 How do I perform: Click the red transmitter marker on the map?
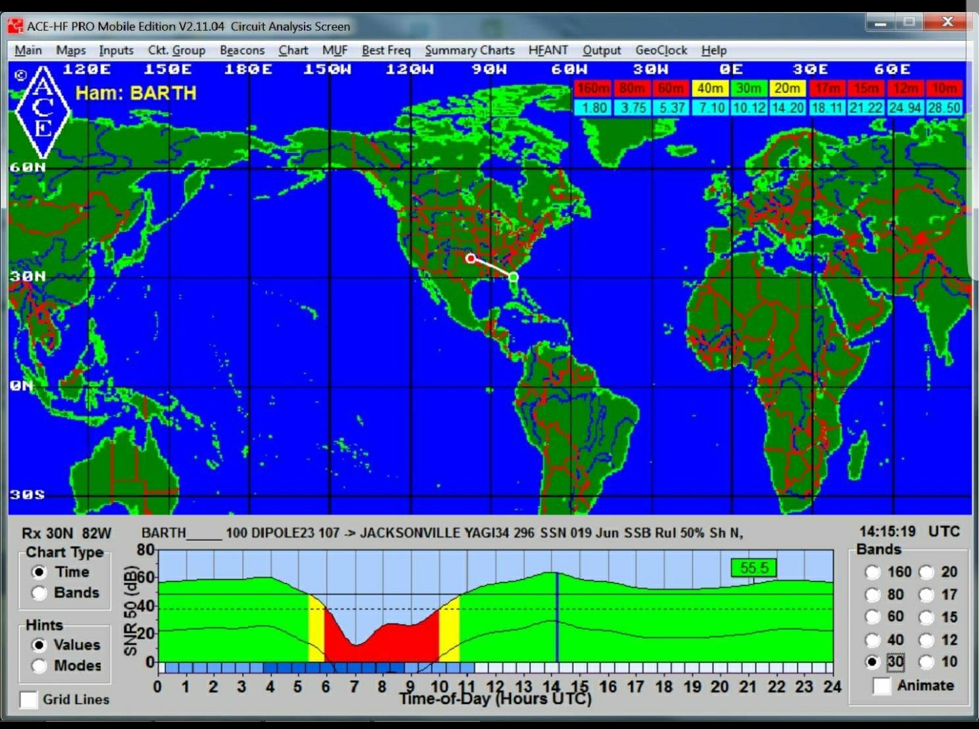[470, 258]
